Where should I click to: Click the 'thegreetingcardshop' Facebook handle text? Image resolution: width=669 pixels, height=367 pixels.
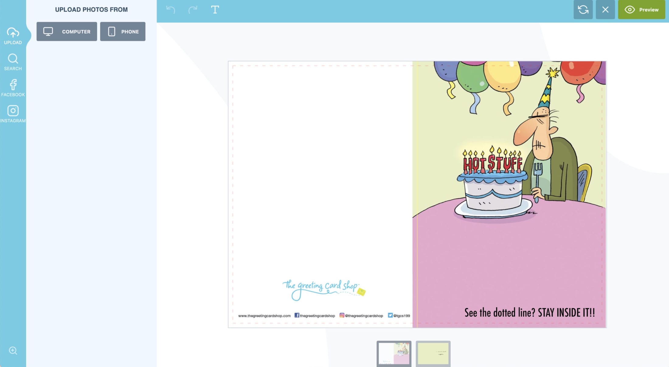[317, 316]
